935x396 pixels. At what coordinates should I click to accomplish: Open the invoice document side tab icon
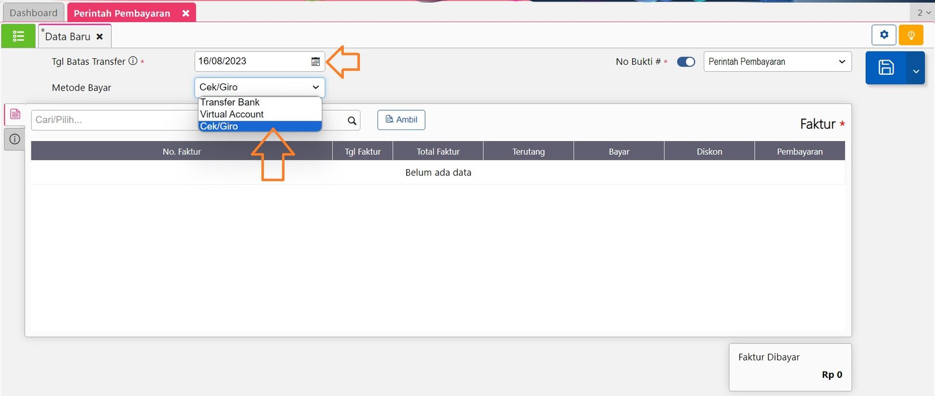point(15,114)
